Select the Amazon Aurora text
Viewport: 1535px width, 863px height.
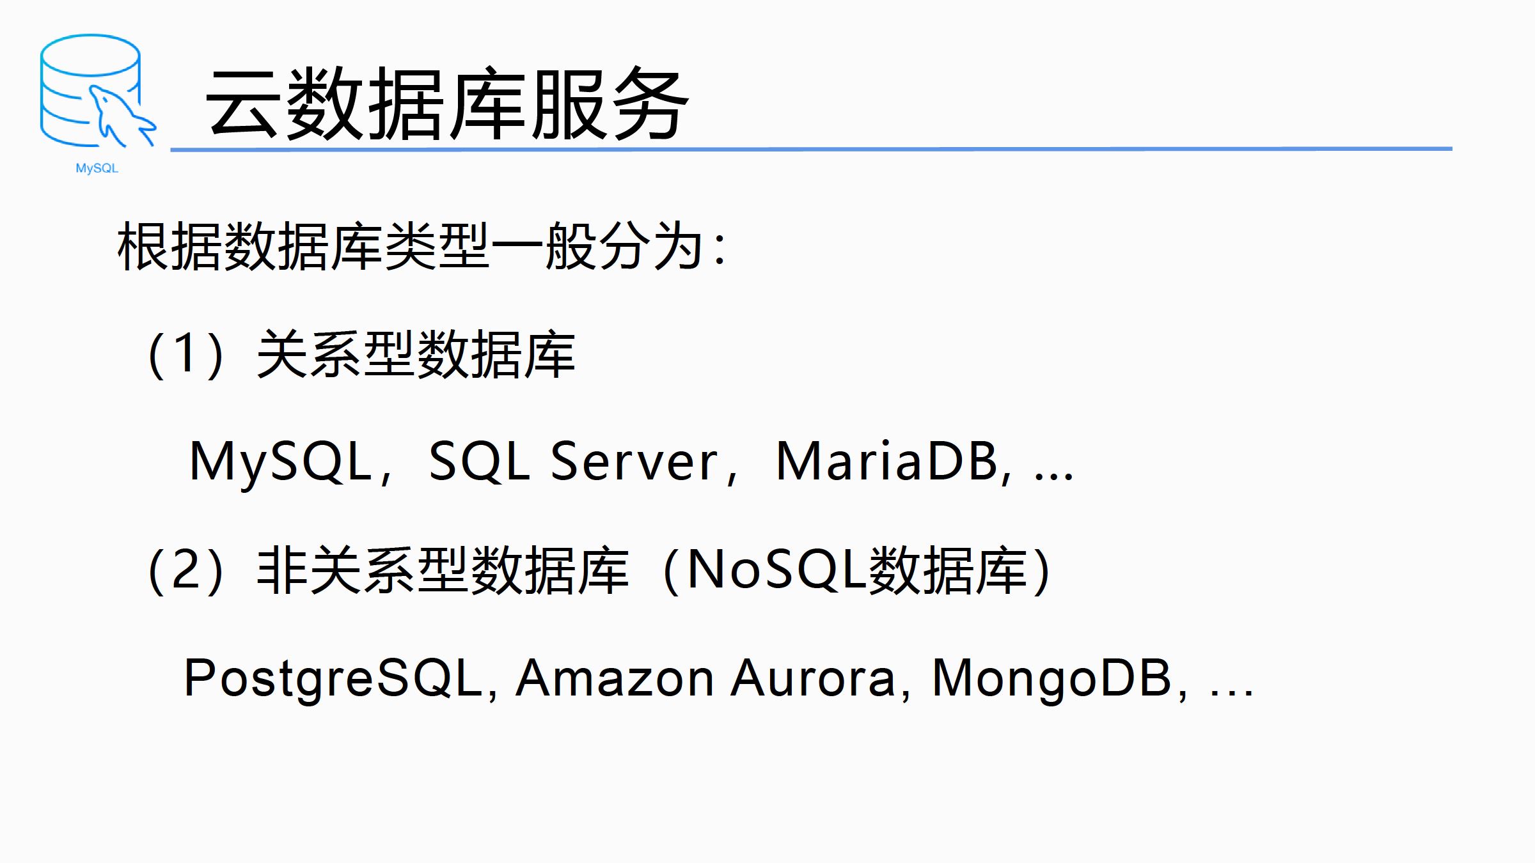pos(707,679)
